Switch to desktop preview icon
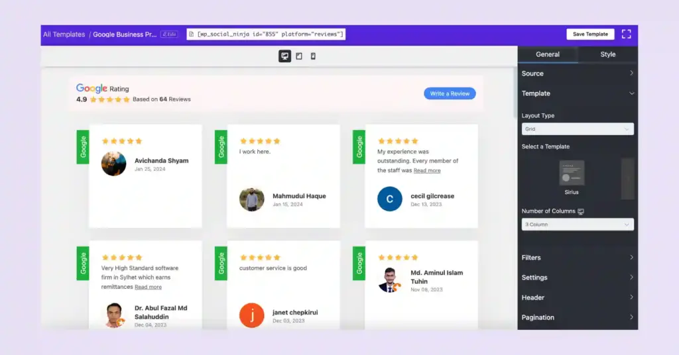This screenshot has width=679, height=355. pyautogui.click(x=284, y=56)
